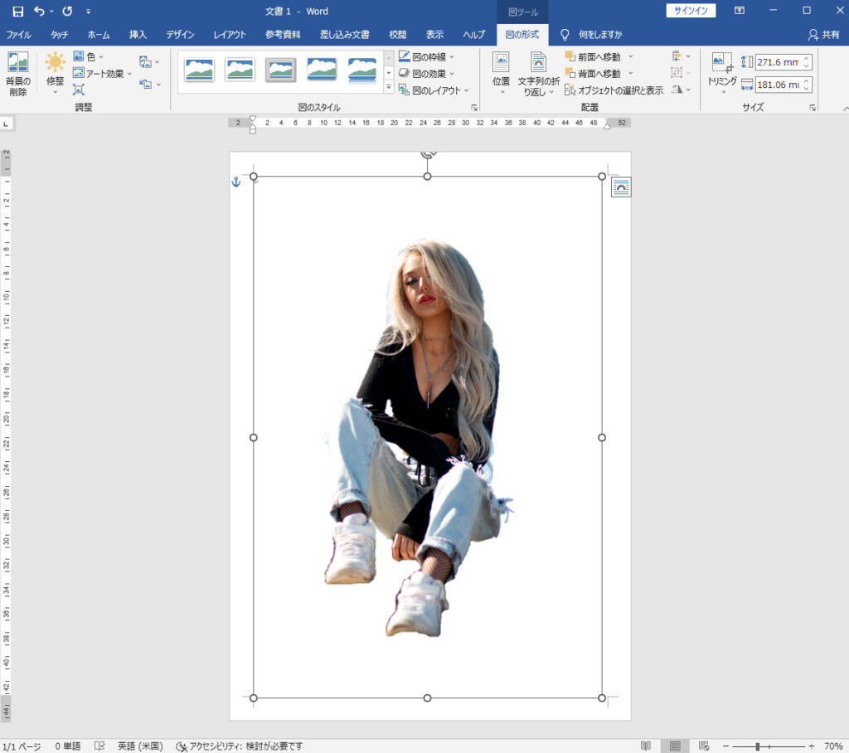The width and height of the screenshot is (849, 753).
Task: Toggle the ribbon display options button
Action: [x=740, y=11]
